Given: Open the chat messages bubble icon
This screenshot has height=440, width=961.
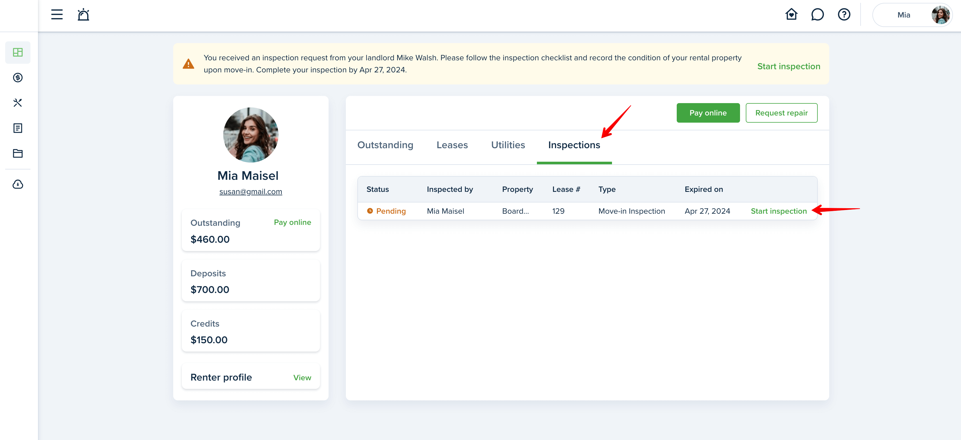Looking at the screenshot, I should point(817,15).
